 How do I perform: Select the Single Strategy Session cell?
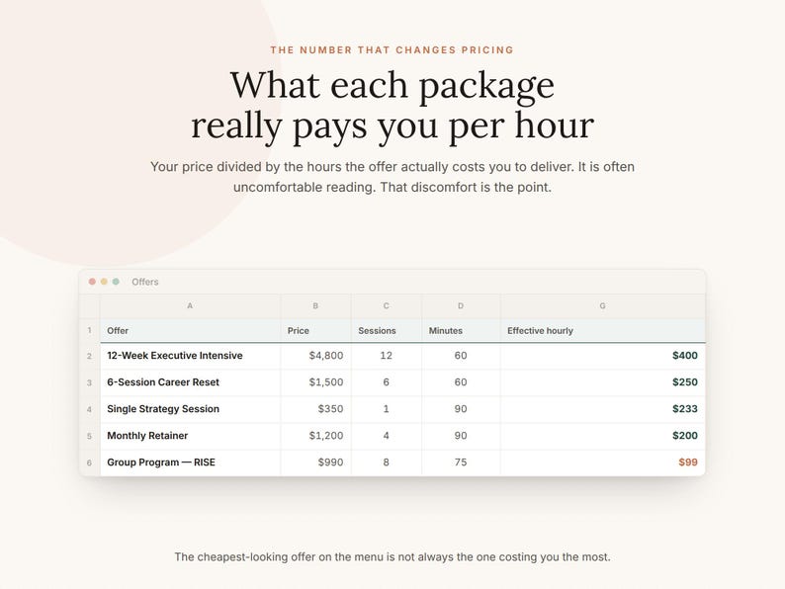pos(190,409)
